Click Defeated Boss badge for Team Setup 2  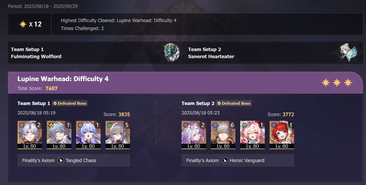(234, 103)
